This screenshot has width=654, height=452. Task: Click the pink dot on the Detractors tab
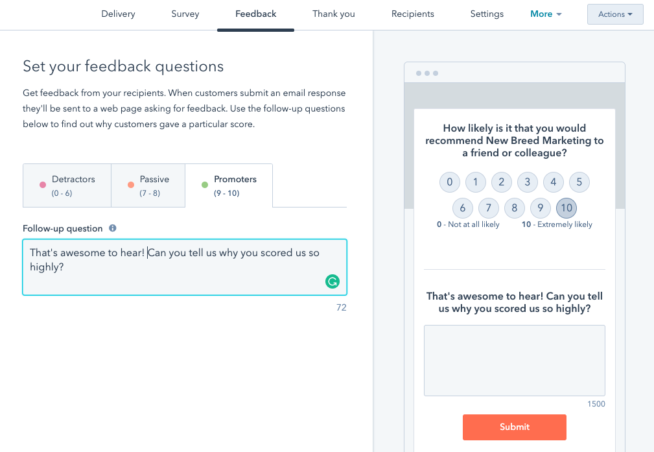coord(44,185)
